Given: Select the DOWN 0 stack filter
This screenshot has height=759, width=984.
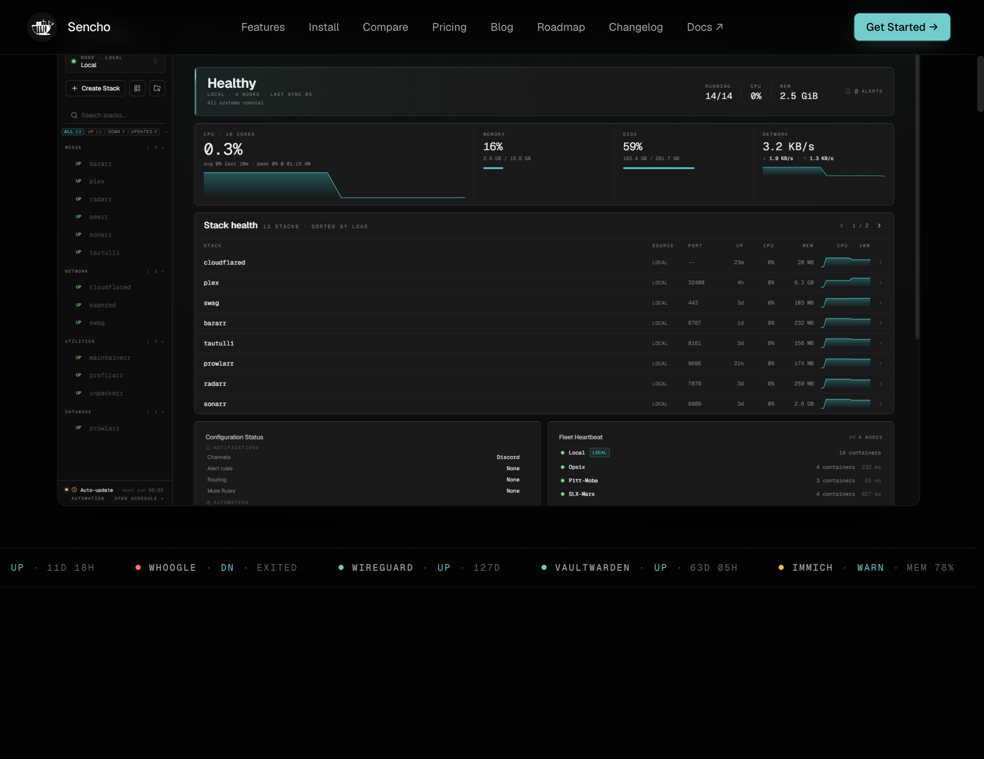Looking at the screenshot, I should 117,132.
